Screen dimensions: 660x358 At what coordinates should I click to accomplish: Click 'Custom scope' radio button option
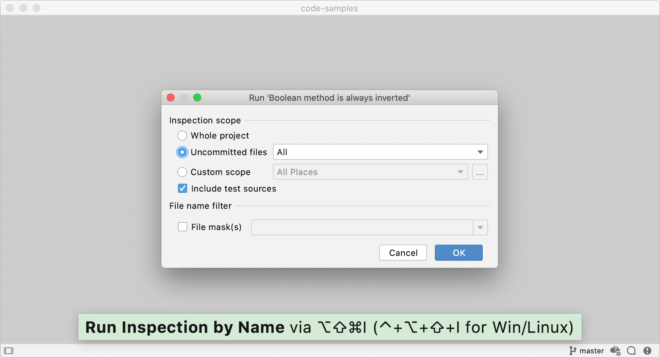coord(182,171)
